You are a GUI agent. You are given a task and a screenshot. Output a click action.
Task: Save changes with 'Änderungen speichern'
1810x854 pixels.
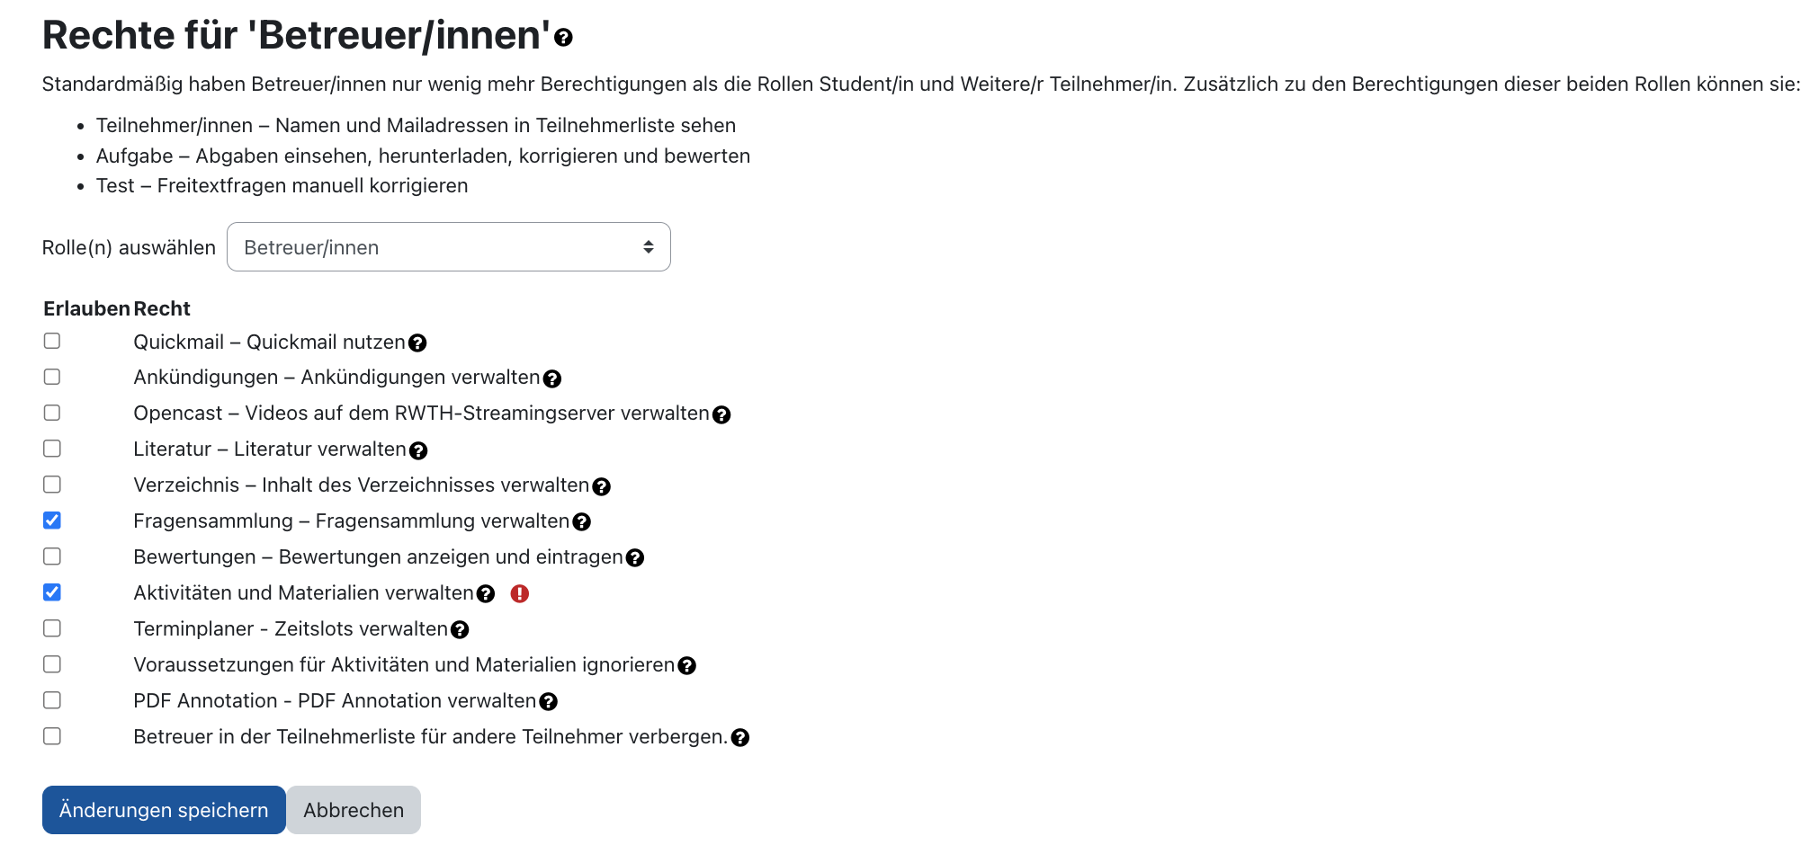tap(163, 810)
